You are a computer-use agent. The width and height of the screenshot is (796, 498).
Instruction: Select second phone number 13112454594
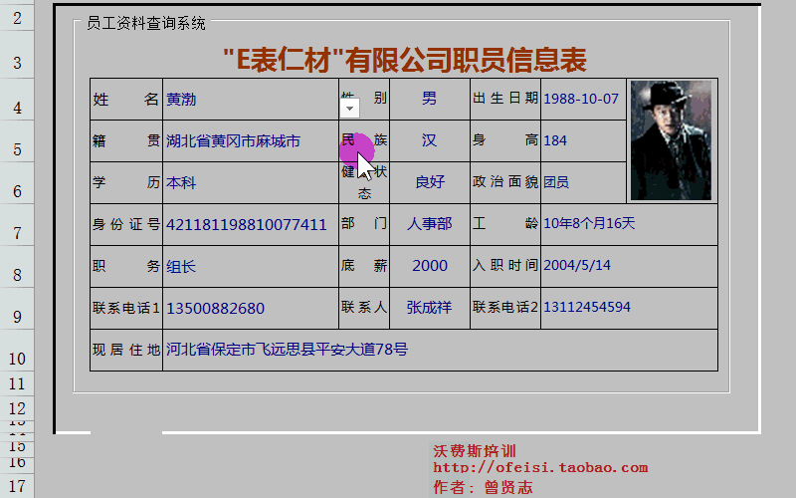point(629,308)
